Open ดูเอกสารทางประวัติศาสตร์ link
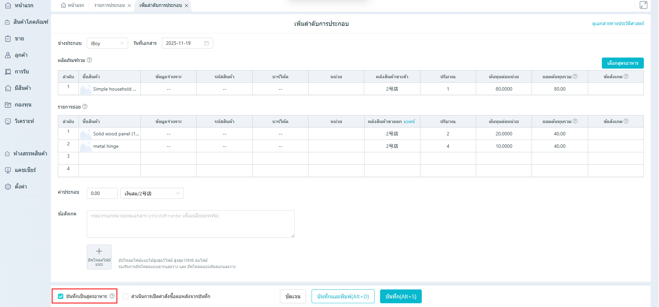 pos(618,23)
